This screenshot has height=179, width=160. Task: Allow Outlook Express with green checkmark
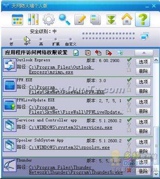click(x=129, y=60)
